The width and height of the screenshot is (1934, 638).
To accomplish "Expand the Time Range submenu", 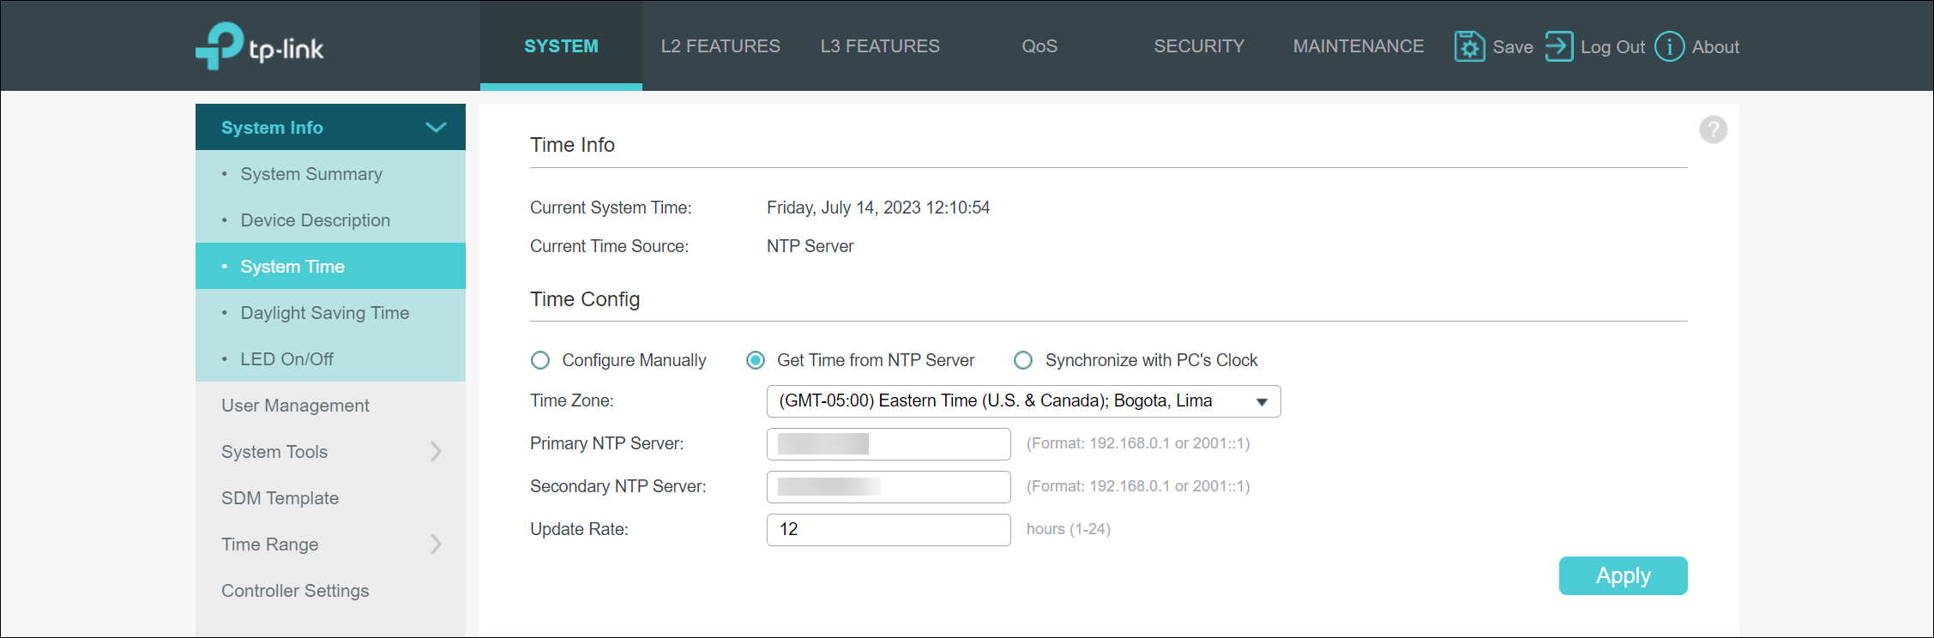I will coord(436,545).
